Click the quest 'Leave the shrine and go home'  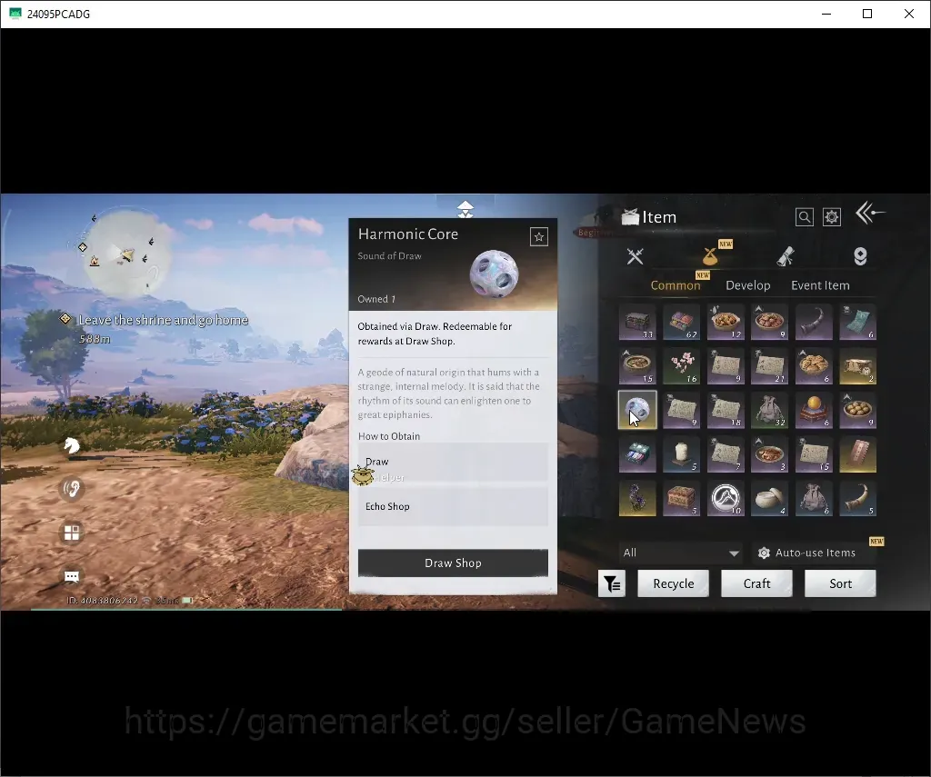[x=164, y=320]
